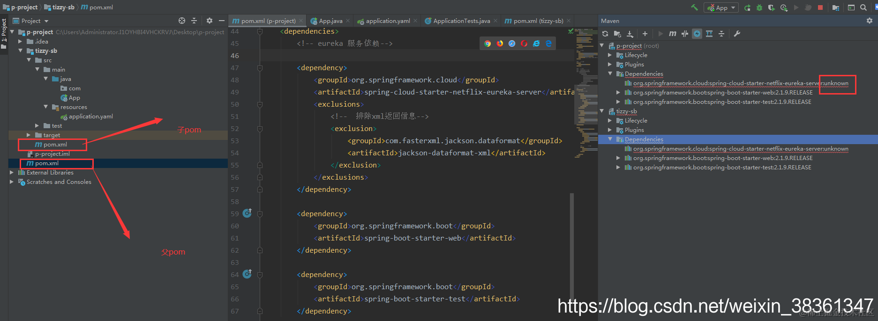Click the Search Everywhere magnifier icon
The width and height of the screenshot is (878, 321).
[863, 7]
